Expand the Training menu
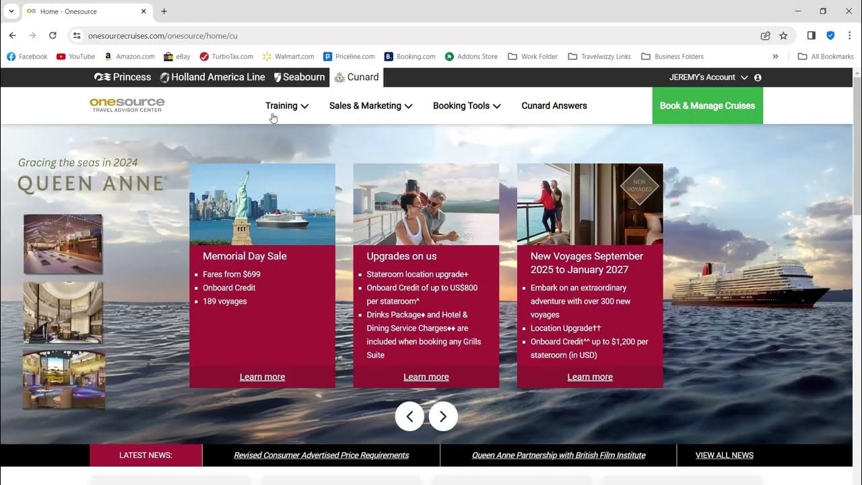 coord(287,106)
